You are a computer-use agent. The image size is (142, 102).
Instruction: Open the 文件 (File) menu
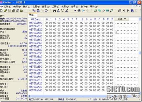7,6
